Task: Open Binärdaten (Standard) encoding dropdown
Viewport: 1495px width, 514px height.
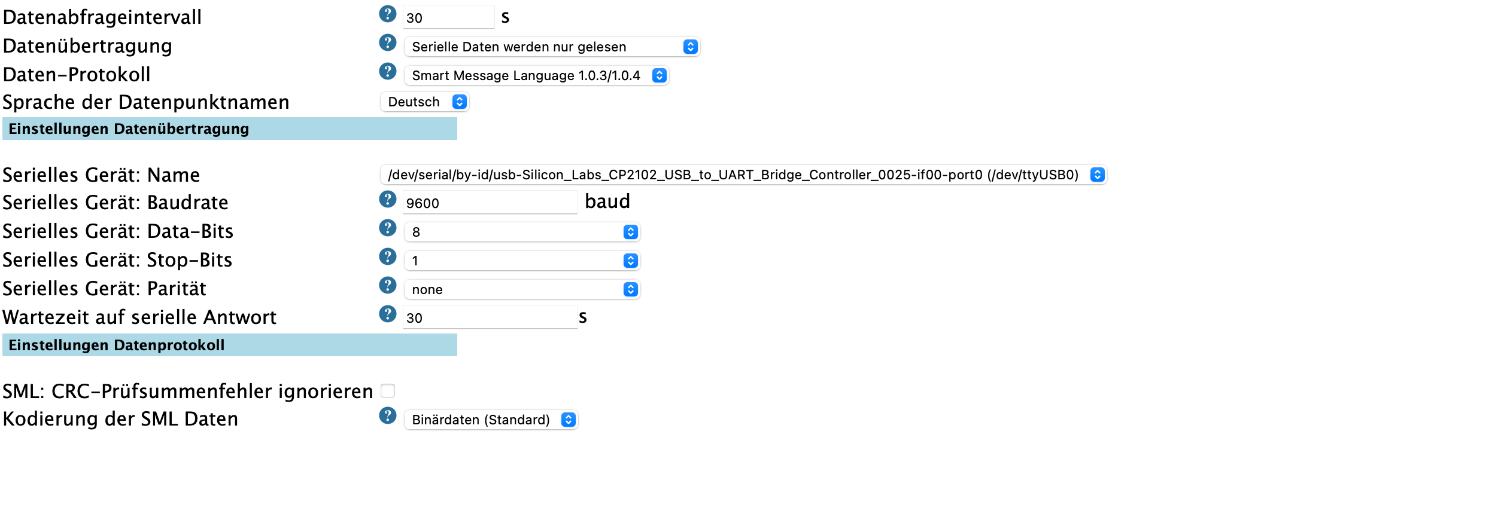Action: (x=491, y=420)
